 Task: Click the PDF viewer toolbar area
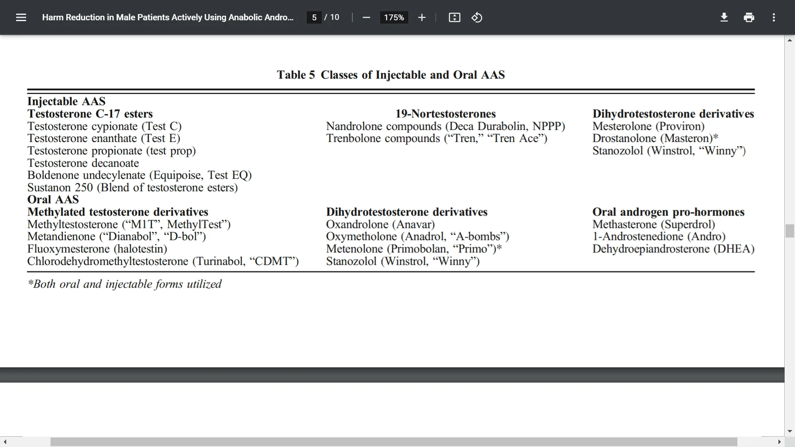(x=397, y=17)
